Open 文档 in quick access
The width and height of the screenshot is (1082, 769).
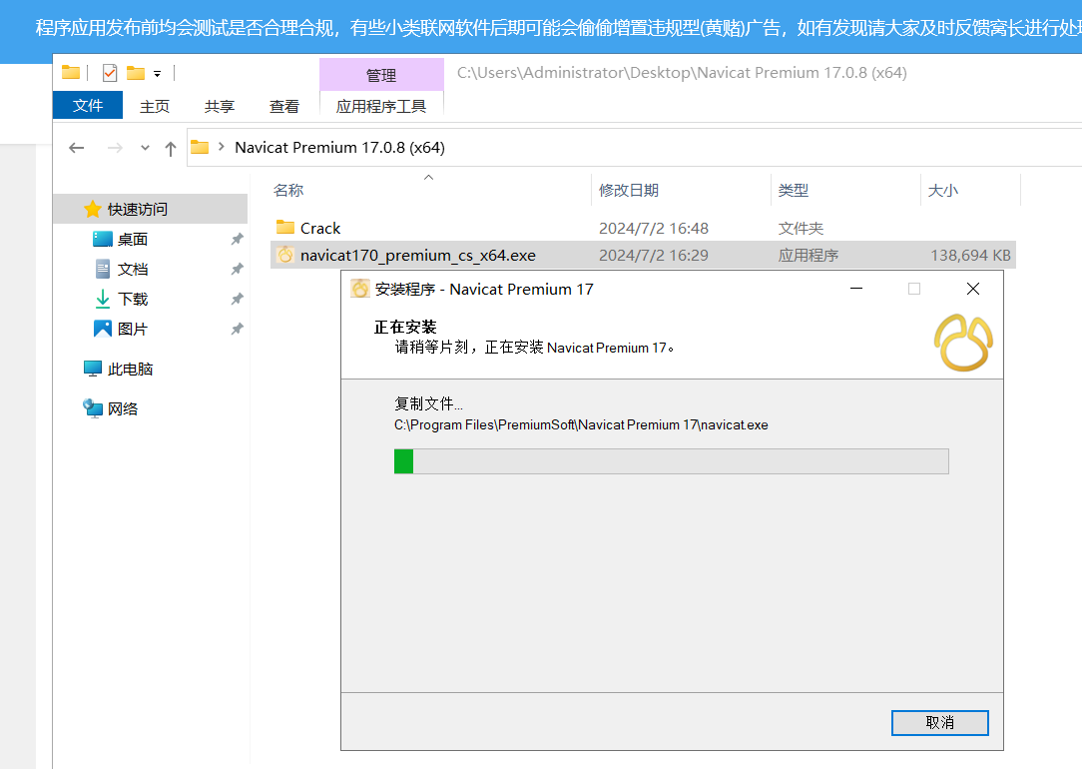click(x=133, y=269)
